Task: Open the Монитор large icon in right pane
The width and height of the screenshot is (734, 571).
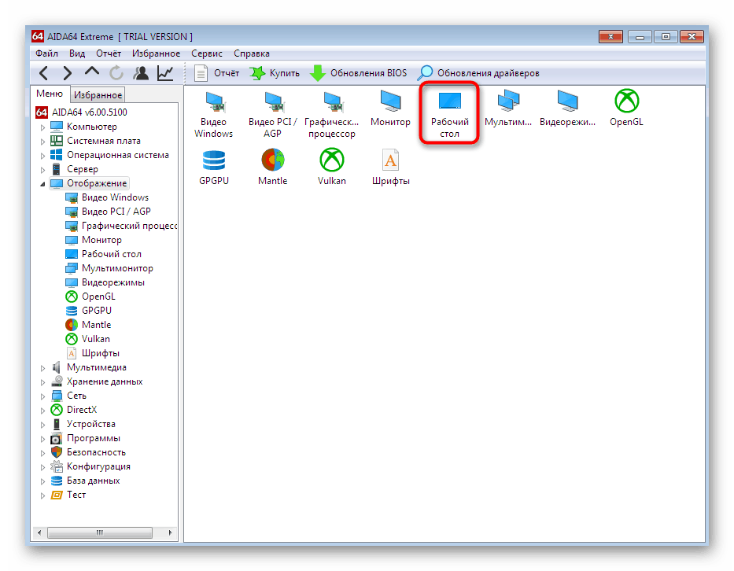Action: (390, 109)
